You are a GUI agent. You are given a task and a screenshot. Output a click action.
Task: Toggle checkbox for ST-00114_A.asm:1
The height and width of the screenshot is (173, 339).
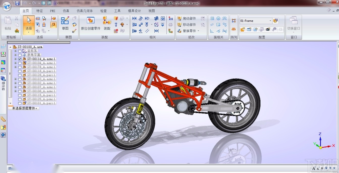(x=20, y=59)
